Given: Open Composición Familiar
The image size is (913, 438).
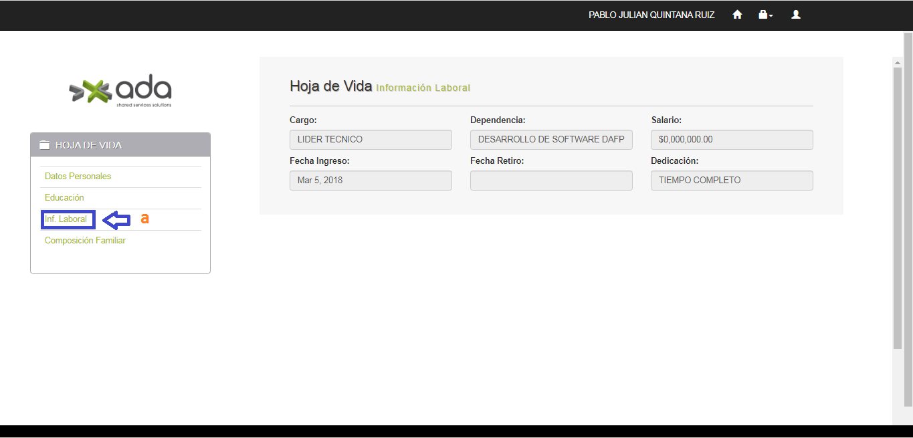Looking at the screenshot, I should coord(85,241).
